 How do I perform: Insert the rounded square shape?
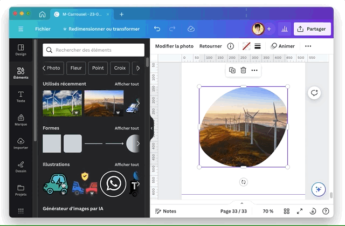[x=73, y=143]
